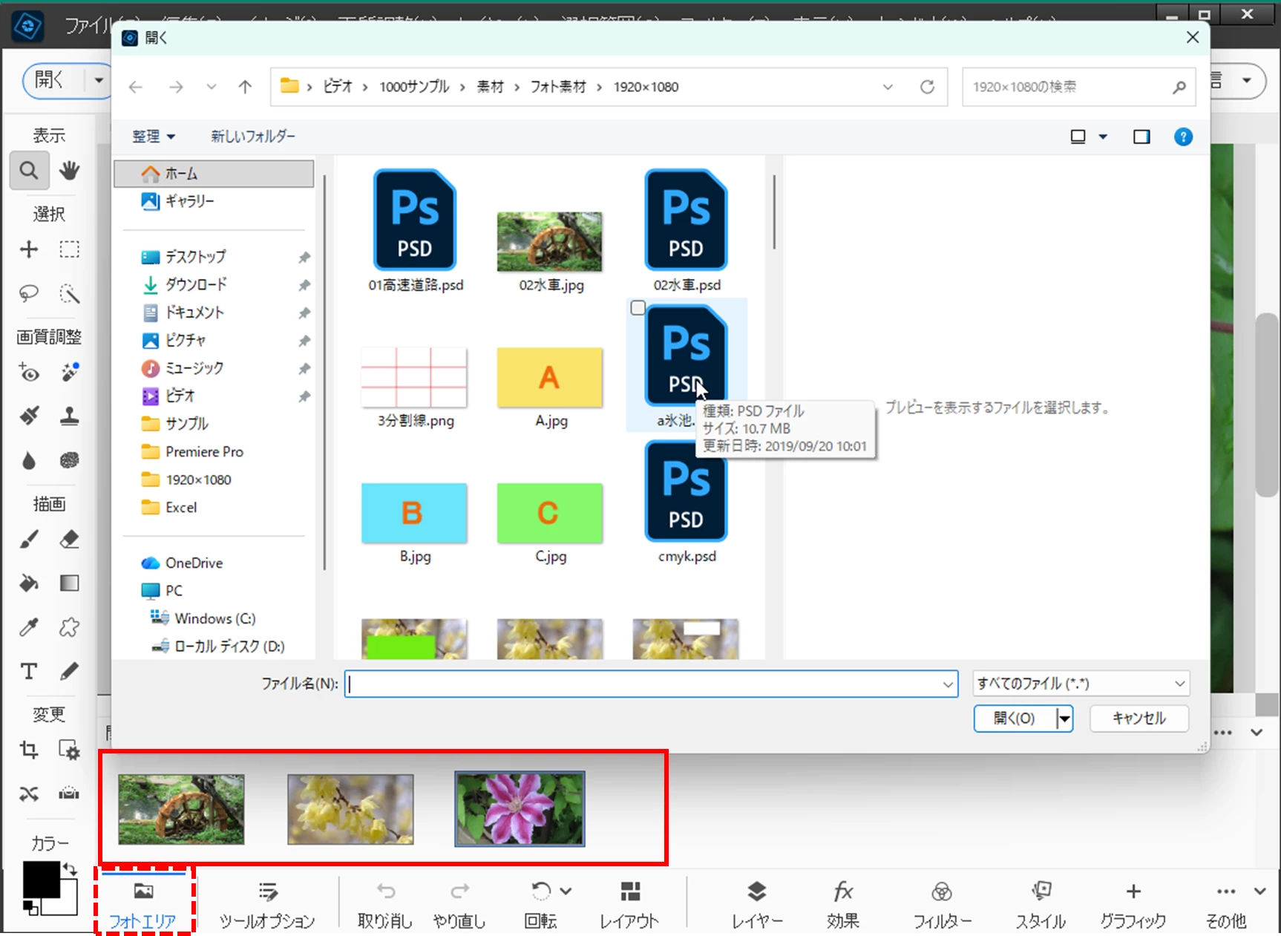Click 新しいフォルダー to create a folder

[253, 137]
